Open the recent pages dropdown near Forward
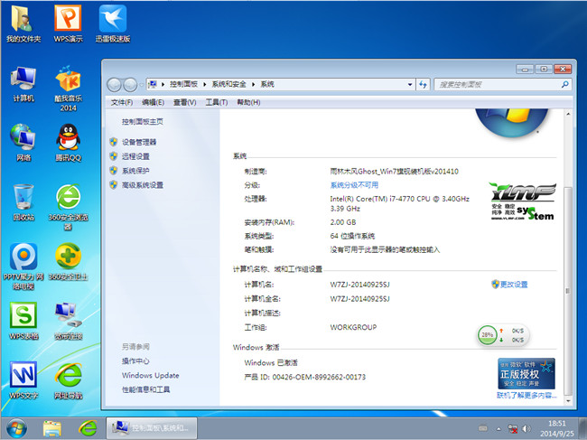 pyautogui.click(x=141, y=85)
